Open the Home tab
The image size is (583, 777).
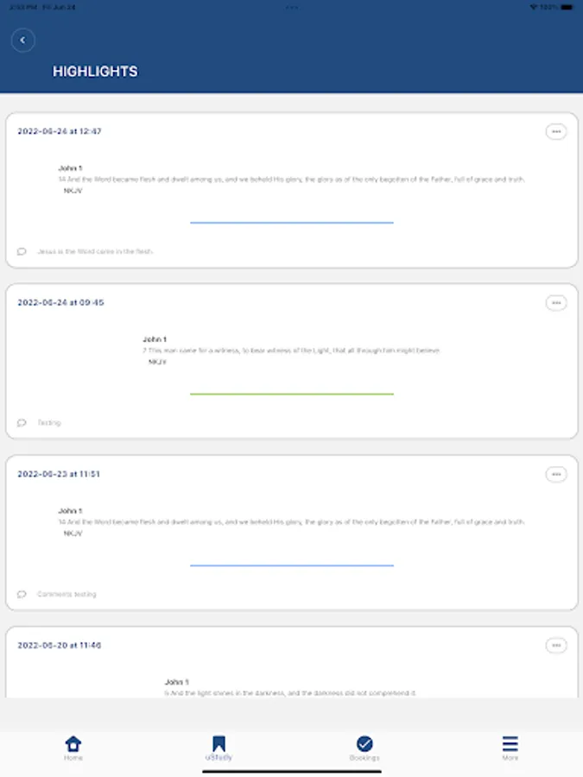[x=73, y=748]
